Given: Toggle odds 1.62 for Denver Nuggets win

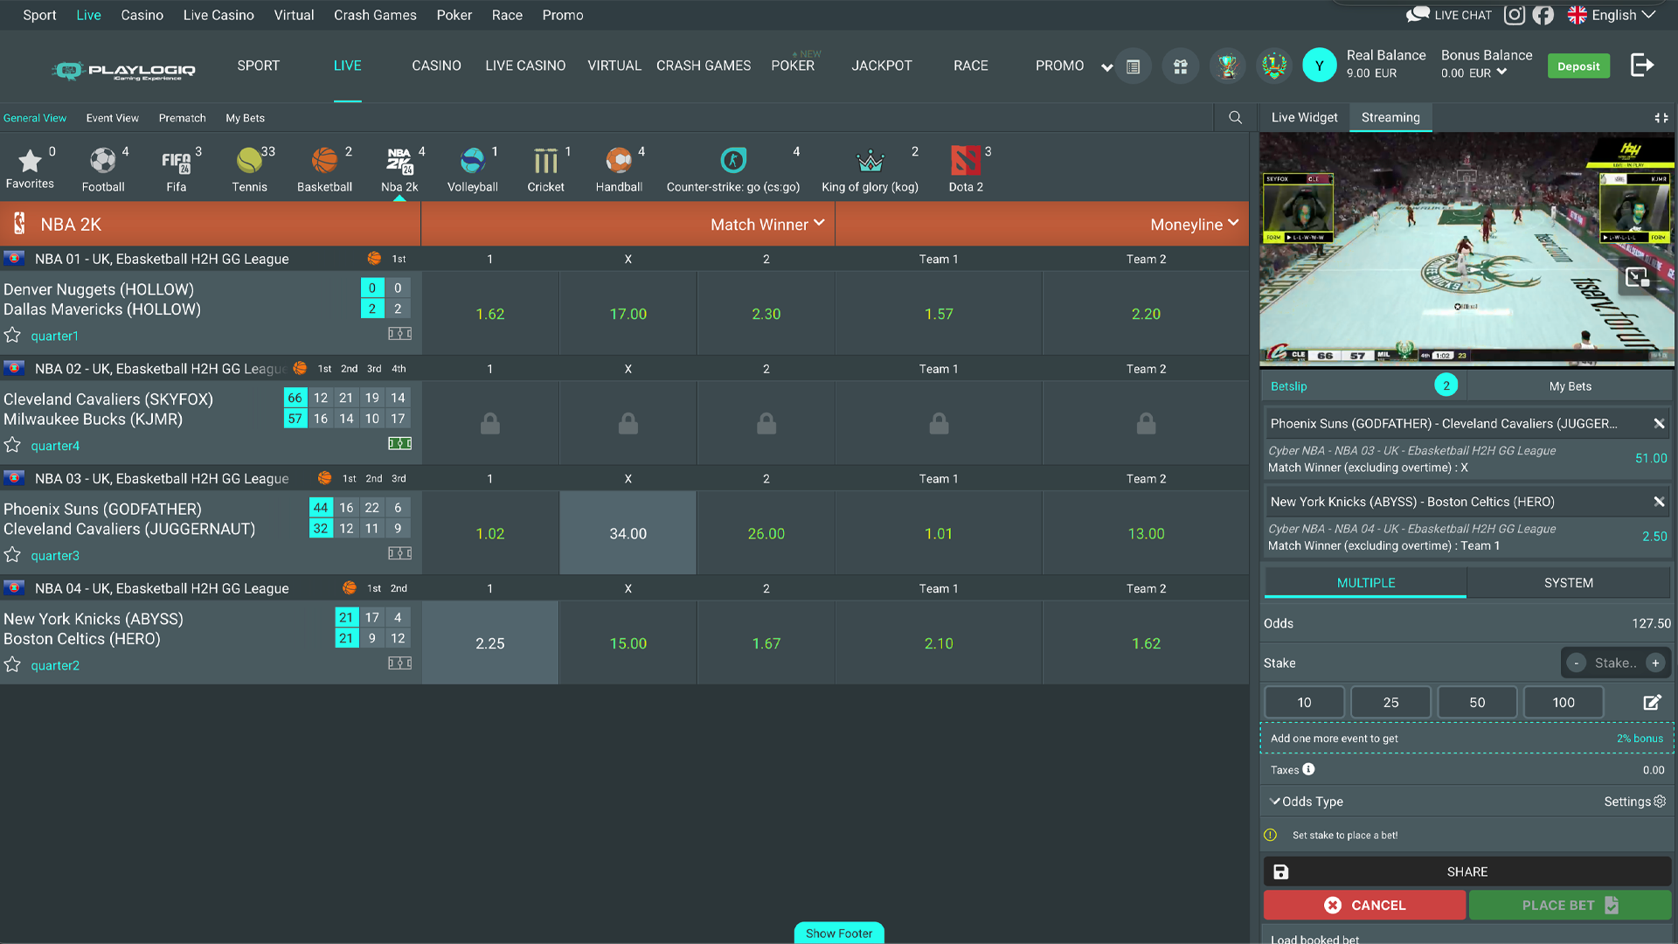Looking at the screenshot, I should 490,314.
